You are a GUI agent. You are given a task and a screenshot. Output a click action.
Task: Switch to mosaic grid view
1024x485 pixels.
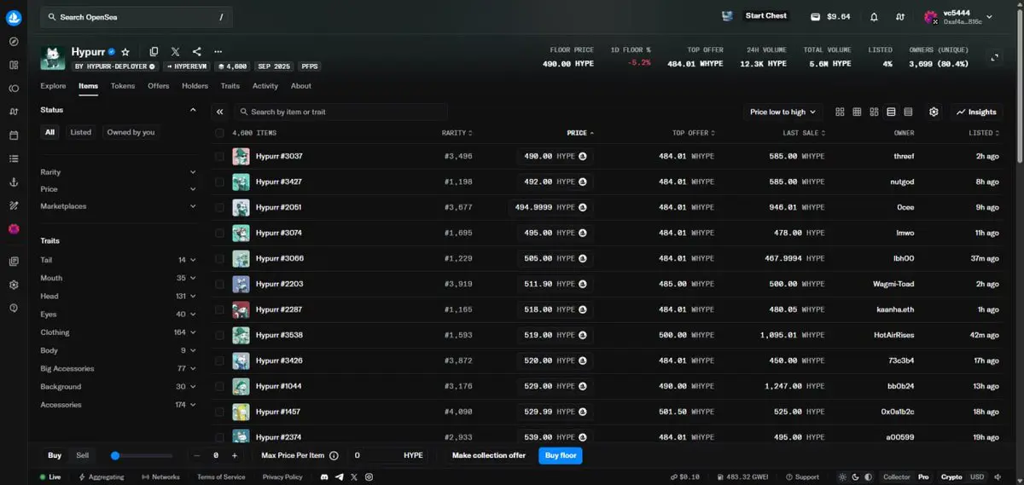pyautogui.click(x=874, y=112)
